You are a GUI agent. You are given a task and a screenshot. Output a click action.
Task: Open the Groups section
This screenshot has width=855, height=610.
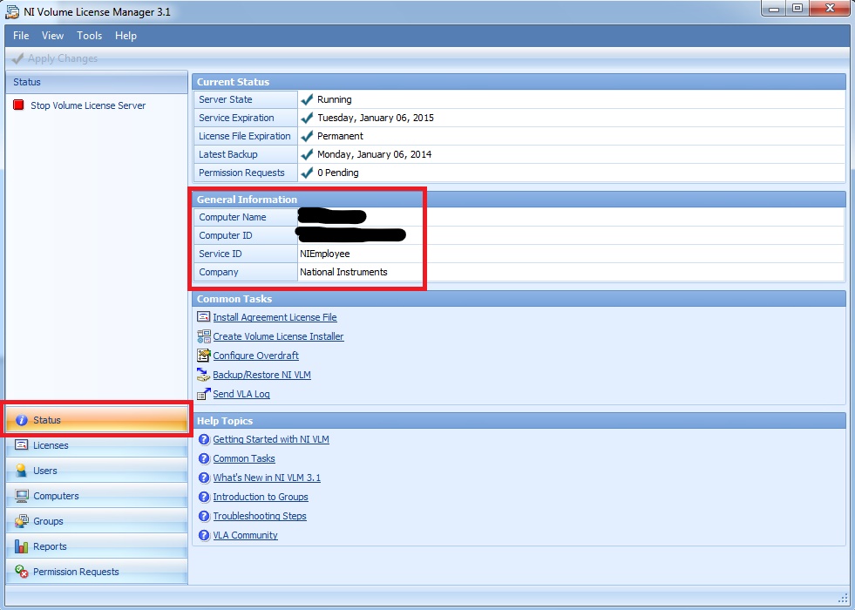[97, 521]
